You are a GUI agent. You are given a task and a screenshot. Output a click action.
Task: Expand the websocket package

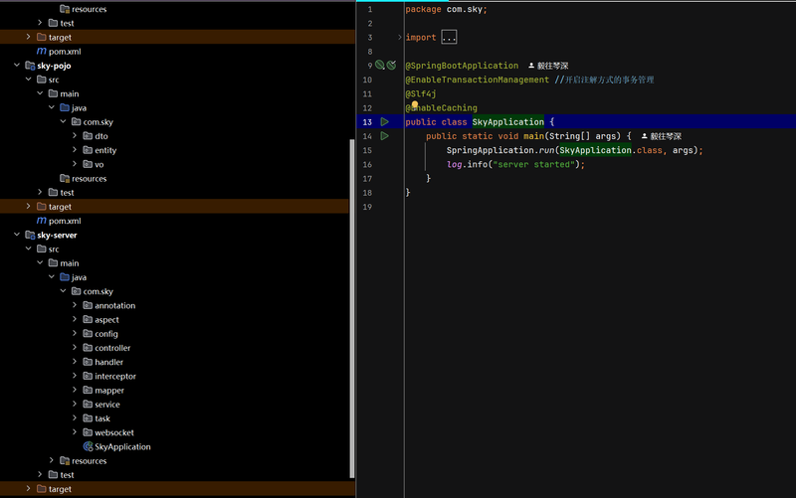(x=75, y=432)
